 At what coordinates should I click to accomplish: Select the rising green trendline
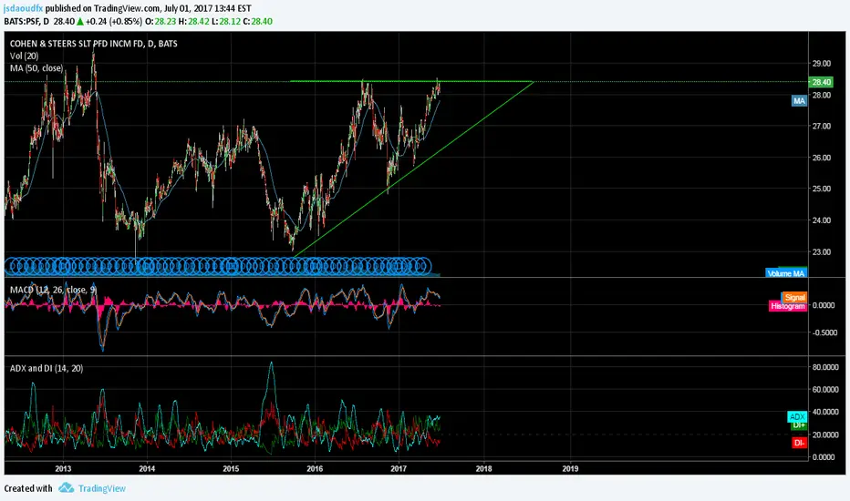(414, 169)
